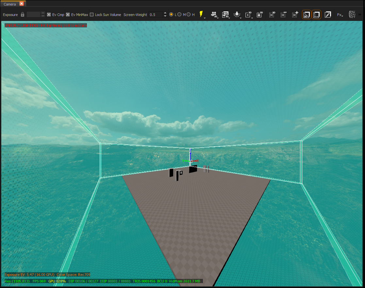365x288 pixels.
Task: Expand the lightning bolt dropdown arrow
Action: pos(205,18)
